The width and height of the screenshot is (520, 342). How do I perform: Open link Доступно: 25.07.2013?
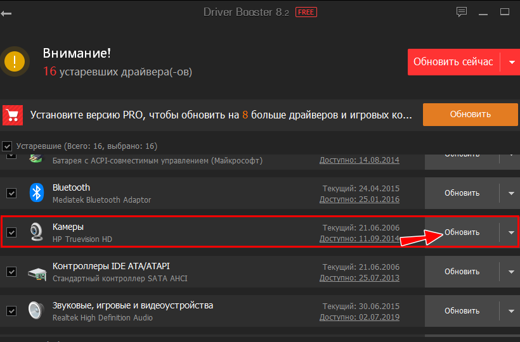(359, 278)
